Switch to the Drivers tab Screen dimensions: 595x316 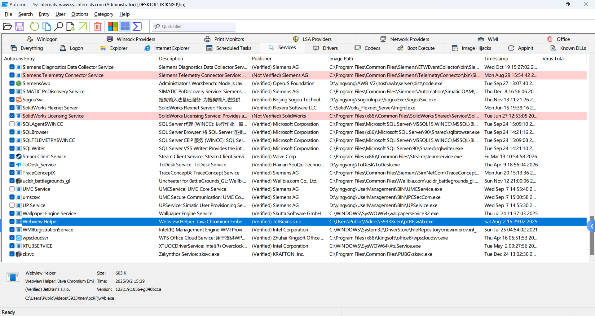325,48
